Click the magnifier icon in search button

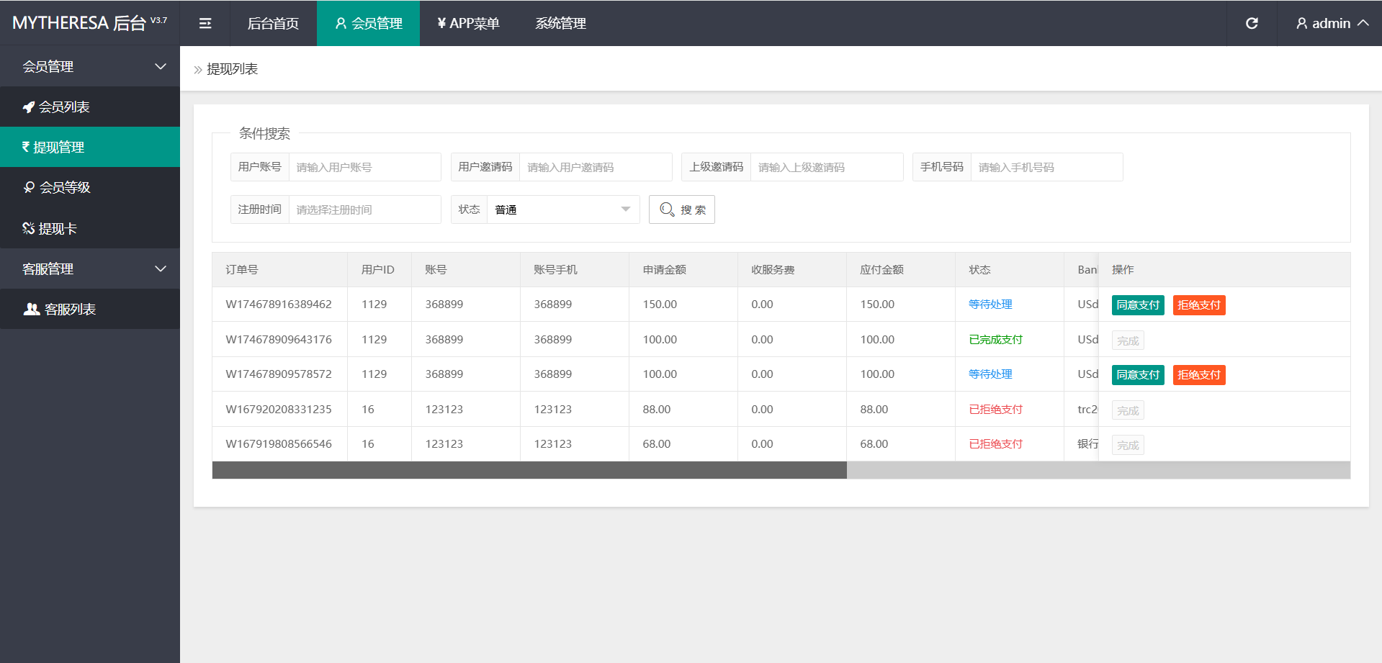click(x=667, y=209)
